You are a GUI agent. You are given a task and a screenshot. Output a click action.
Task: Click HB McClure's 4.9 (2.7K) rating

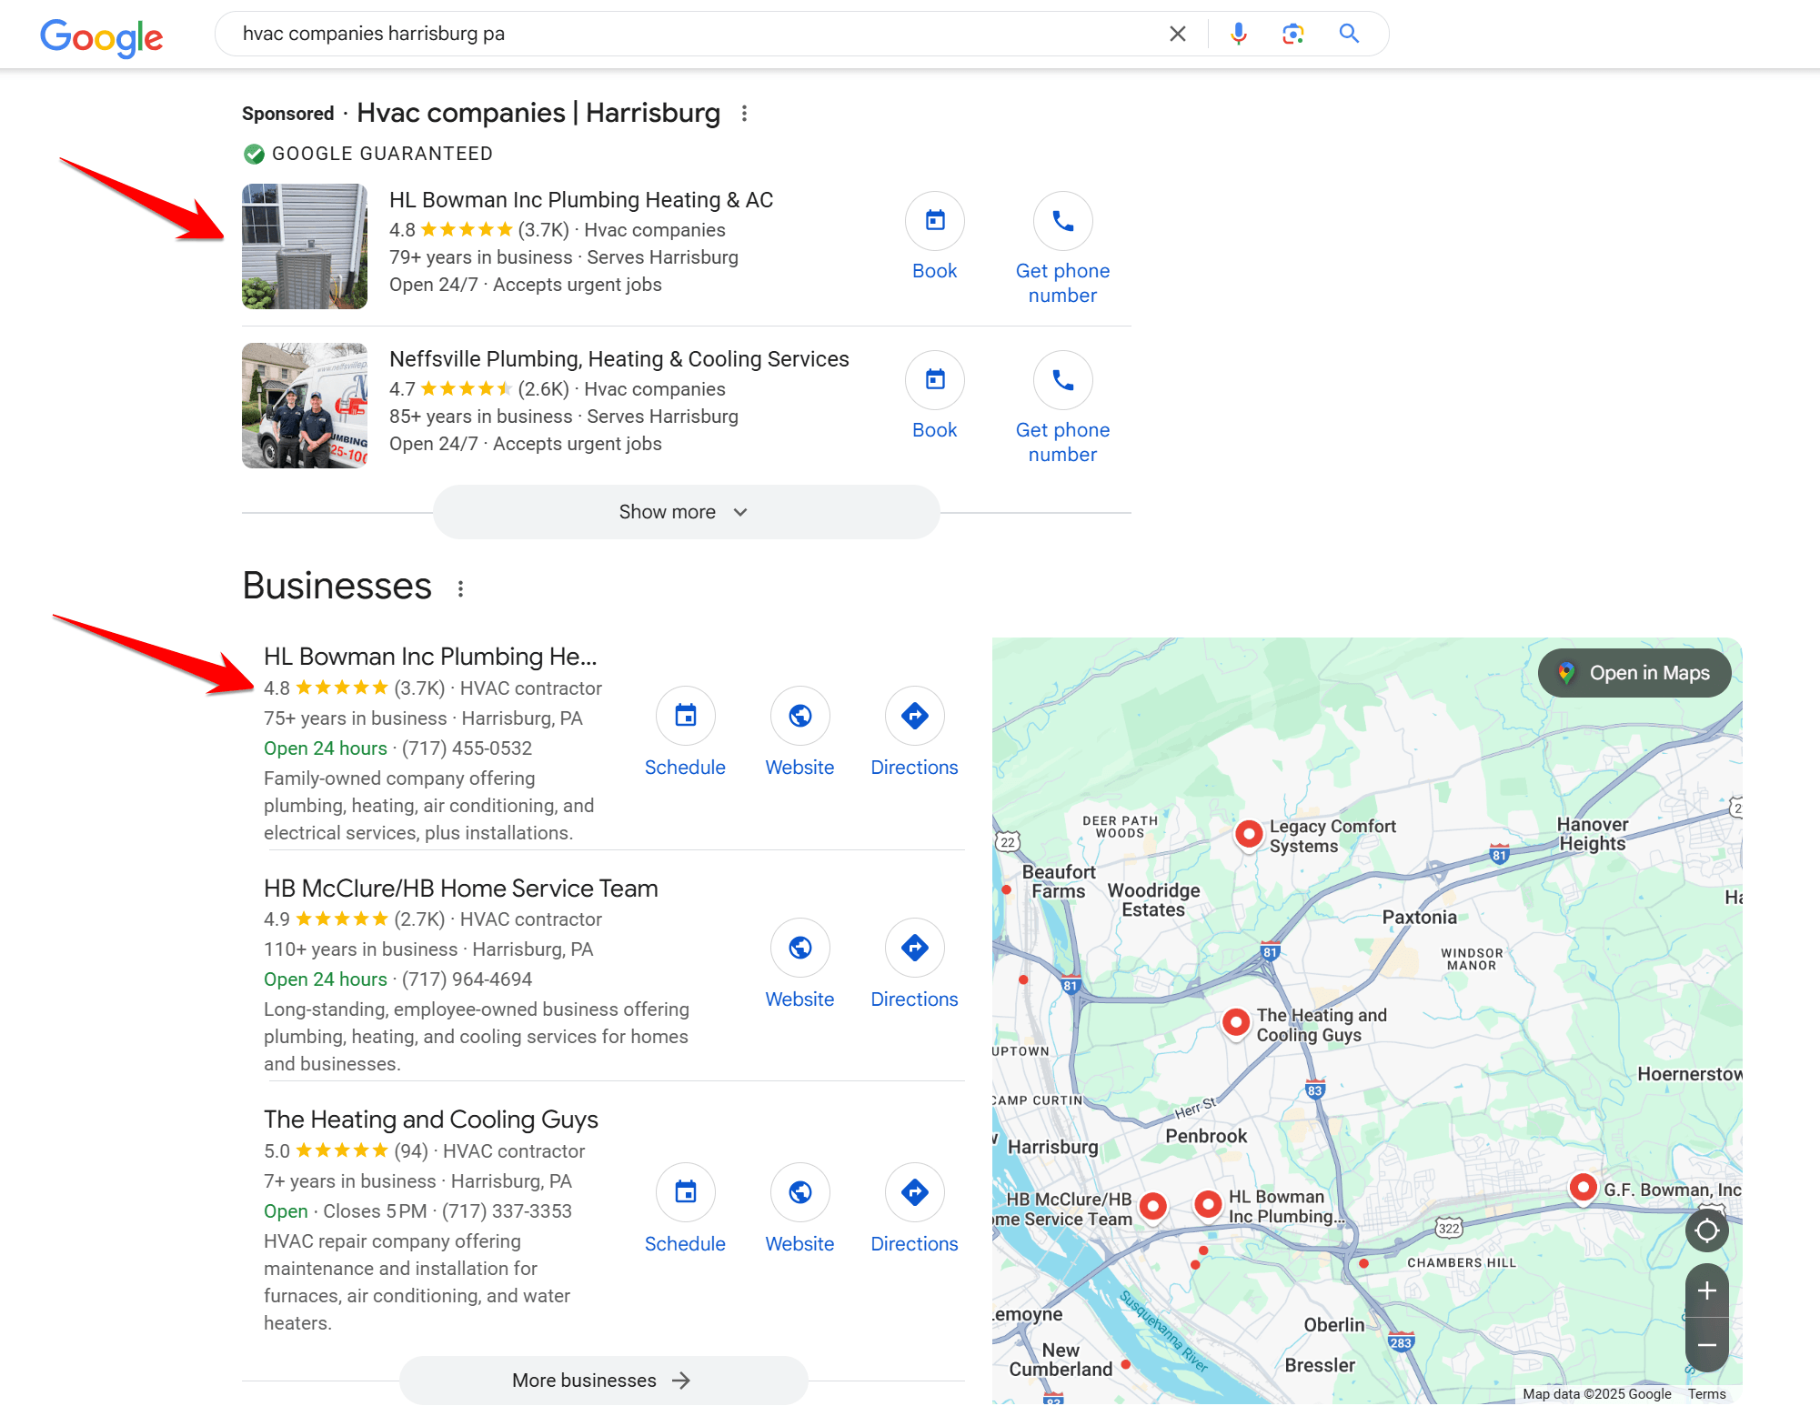[355, 919]
